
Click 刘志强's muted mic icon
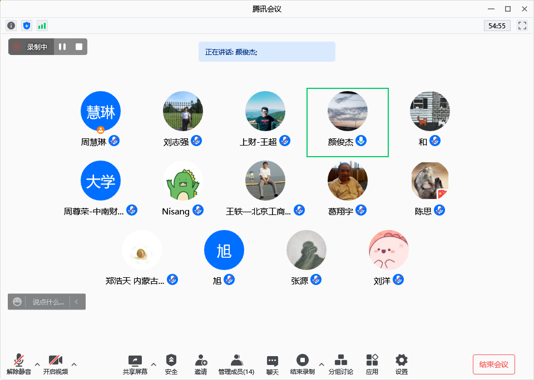196,141
